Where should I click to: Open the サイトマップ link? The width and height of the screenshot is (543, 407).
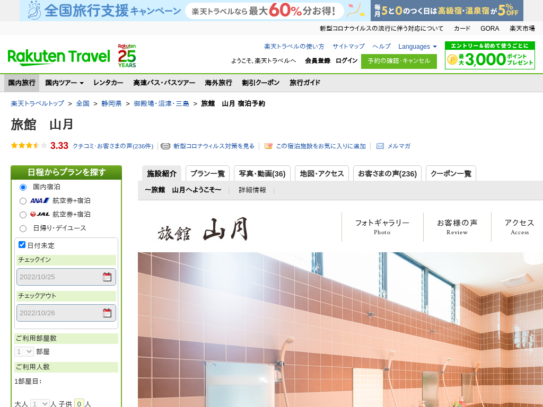[348, 47]
